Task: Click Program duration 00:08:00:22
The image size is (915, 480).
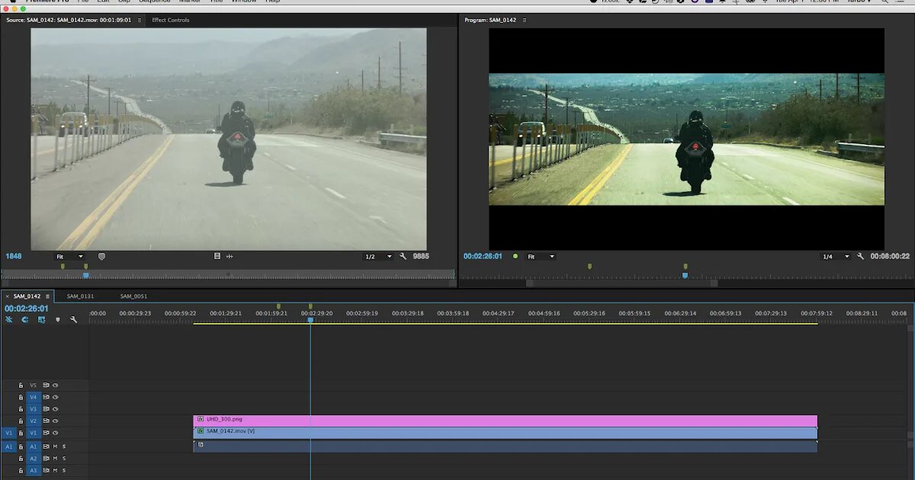Action: pyautogui.click(x=890, y=257)
